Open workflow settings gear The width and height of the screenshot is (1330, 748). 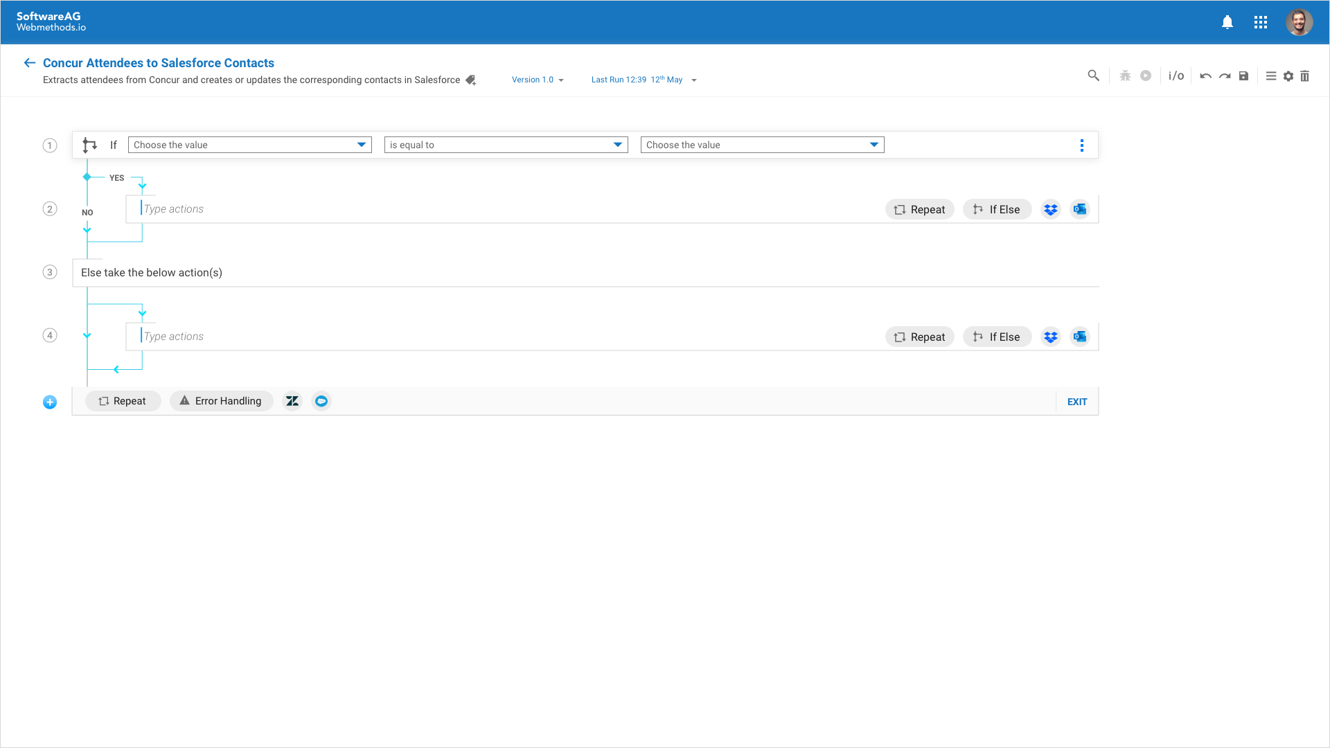tap(1288, 76)
